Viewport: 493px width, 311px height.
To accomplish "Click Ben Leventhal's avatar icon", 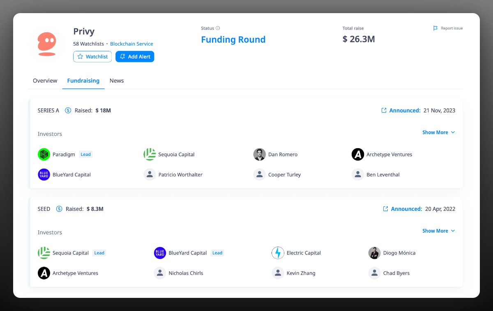I will (x=358, y=174).
